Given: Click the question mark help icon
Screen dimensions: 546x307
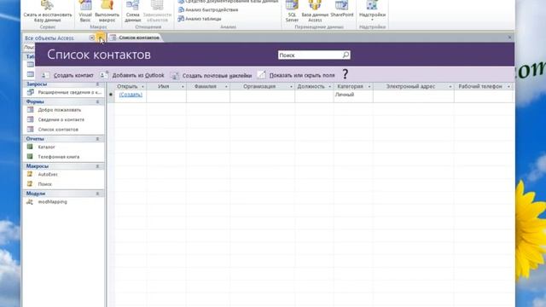Looking at the screenshot, I should (x=345, y=74).
